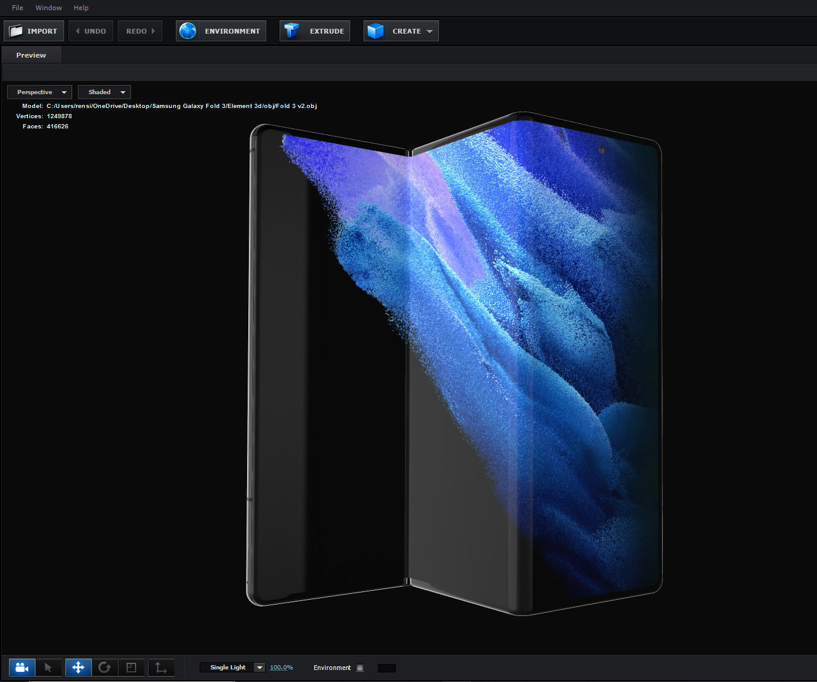Image resolution: width=817 pixels, height=682 pixels.
Task: Click the black background color swatch
Action: [387, 668]
